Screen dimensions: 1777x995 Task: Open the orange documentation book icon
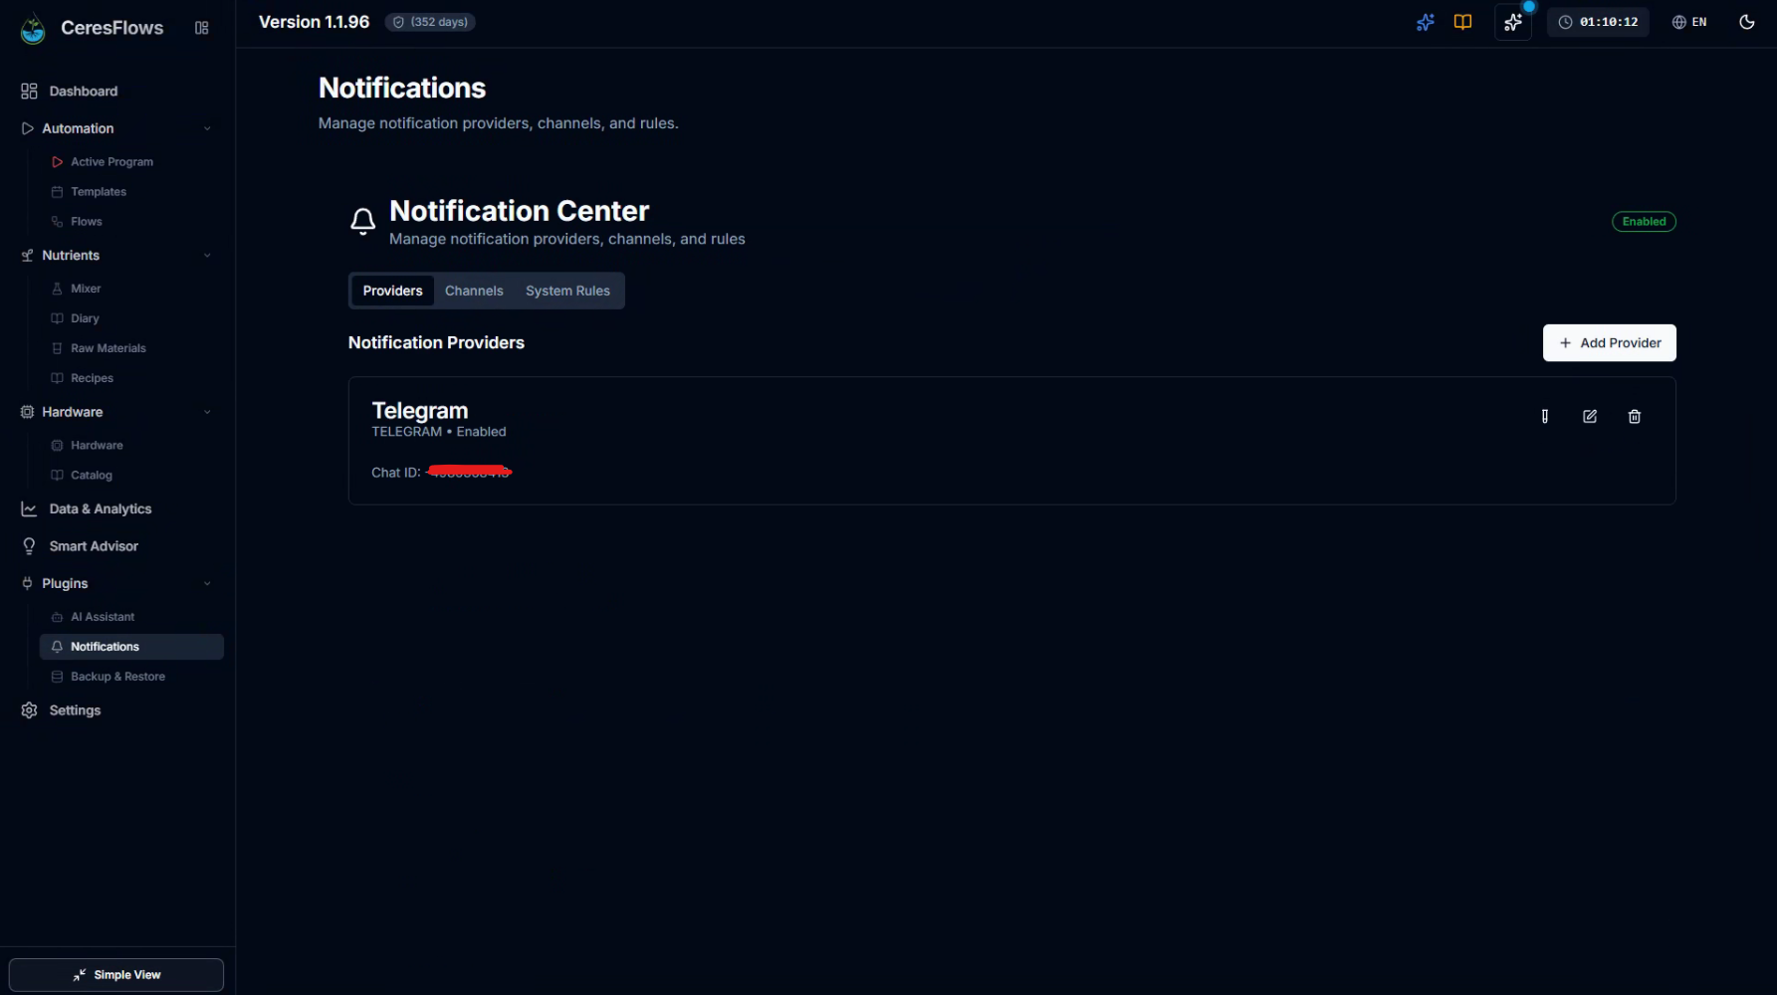(1462, 22)
